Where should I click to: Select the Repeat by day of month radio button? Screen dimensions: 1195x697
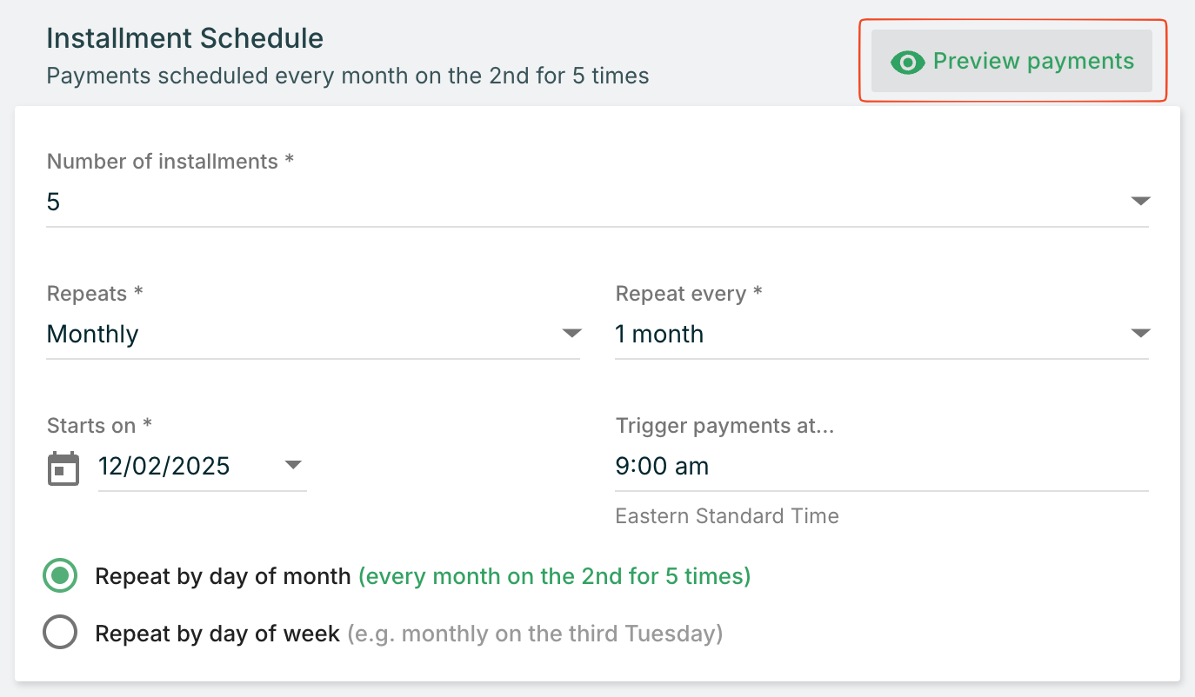pyautogui.click(x=60, y=576)
